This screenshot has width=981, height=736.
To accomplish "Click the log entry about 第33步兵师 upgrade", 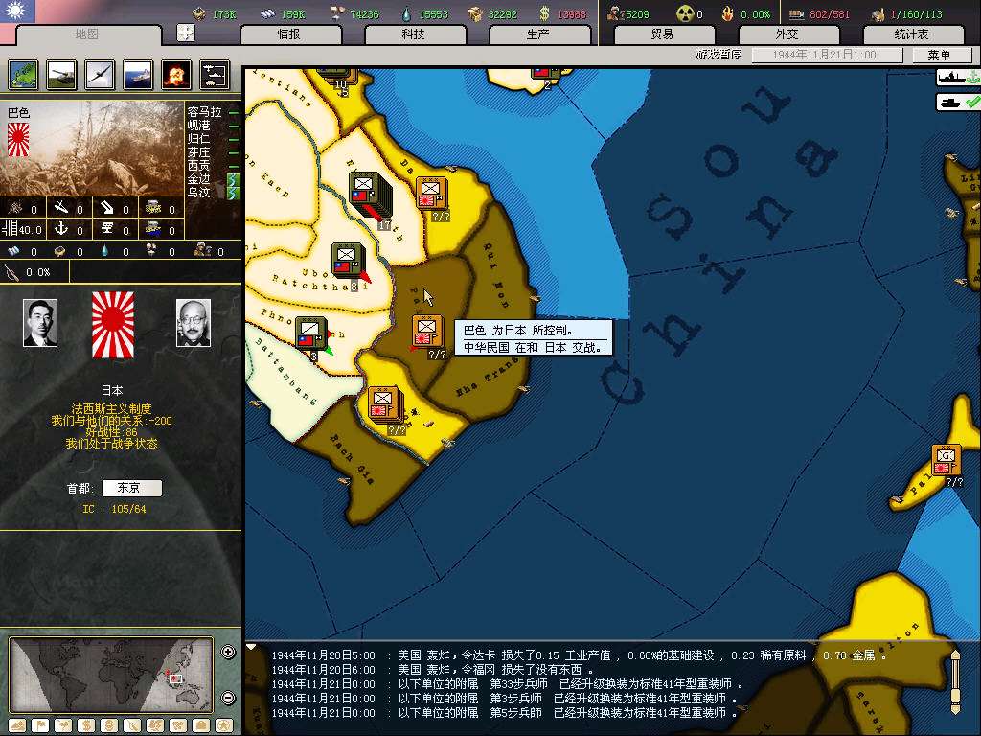I will pos(507,684).
